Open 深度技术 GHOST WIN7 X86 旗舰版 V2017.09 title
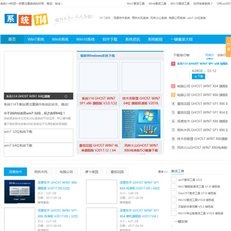 coord(57,185)
